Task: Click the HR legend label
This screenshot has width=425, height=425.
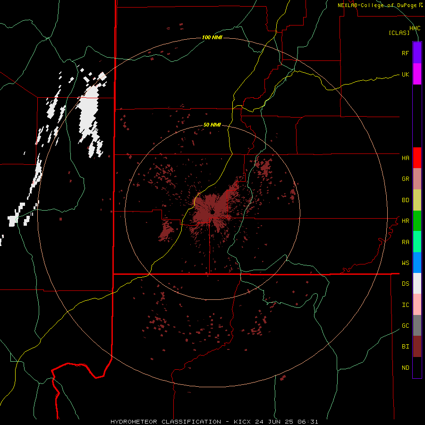Action: tap(405, 221)
